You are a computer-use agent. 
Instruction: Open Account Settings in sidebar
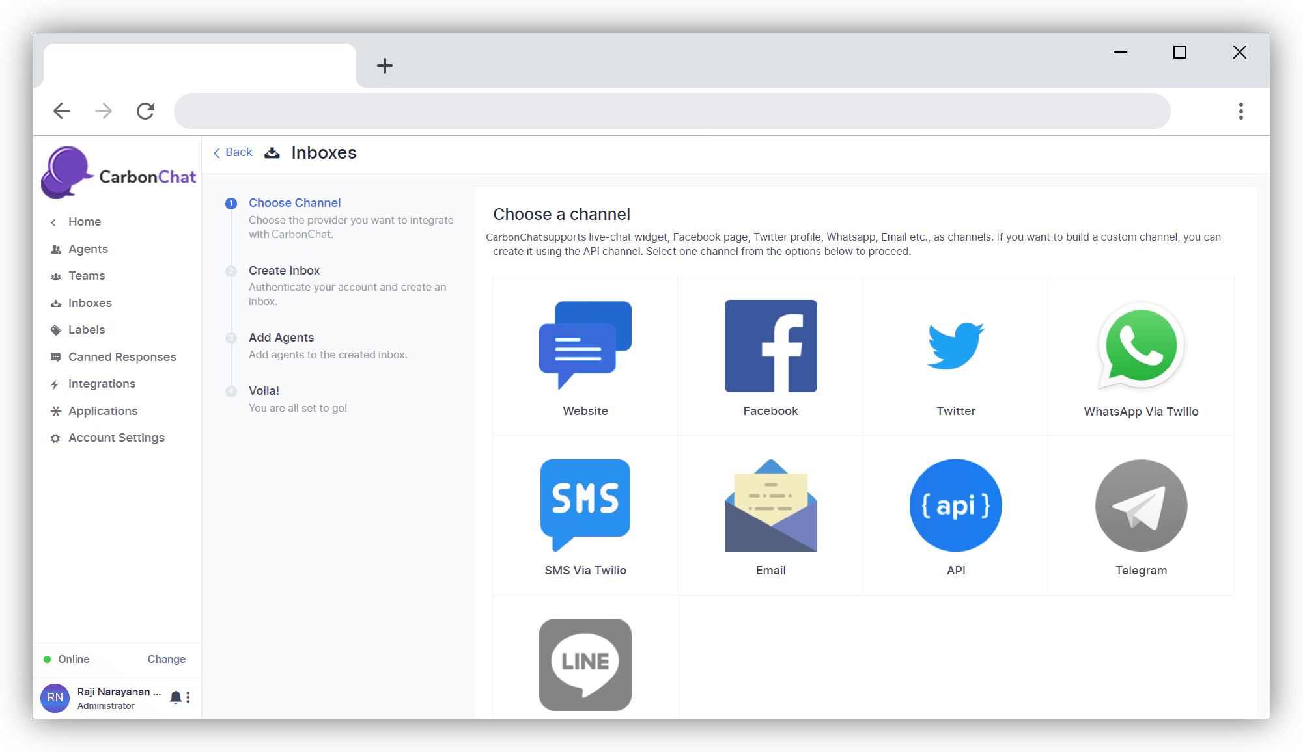point(116,438)
